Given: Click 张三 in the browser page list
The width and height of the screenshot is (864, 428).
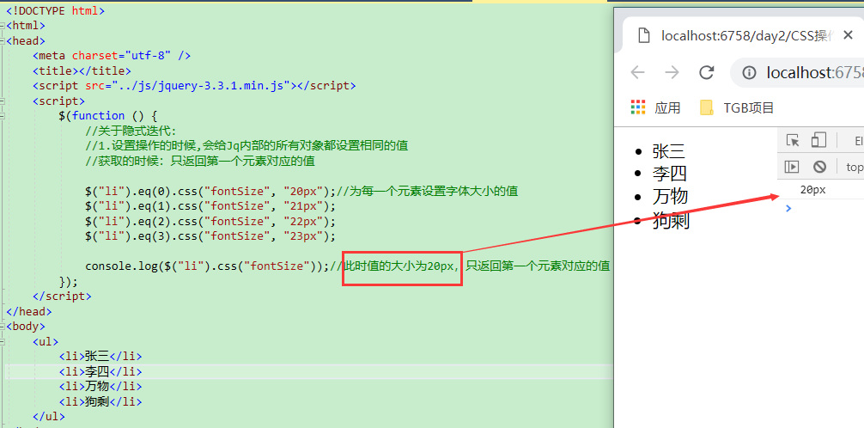Looking at the screenshot, I should coord(669,151).
